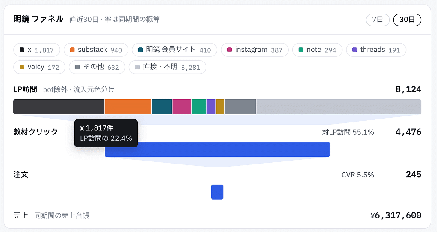Click the orange substack bar segment
Viewport: 437px width, 232px height.
pos(128,107)
